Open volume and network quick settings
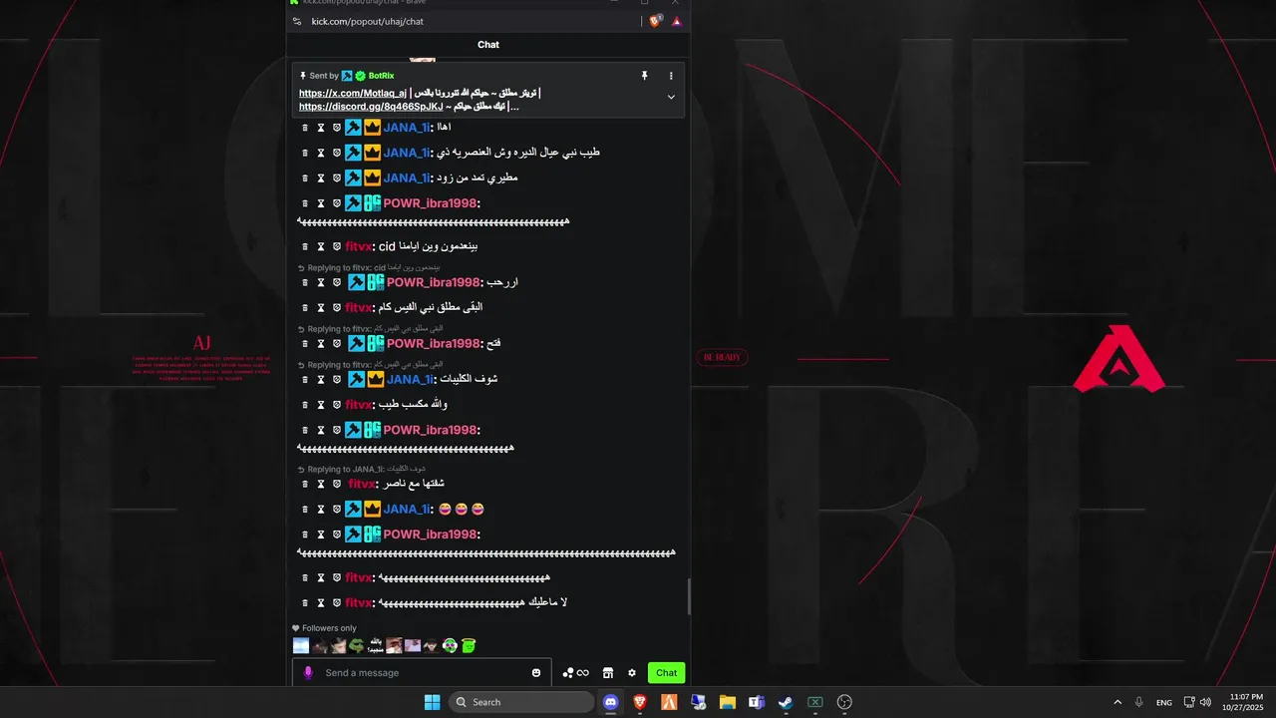 click(1197, 702)
